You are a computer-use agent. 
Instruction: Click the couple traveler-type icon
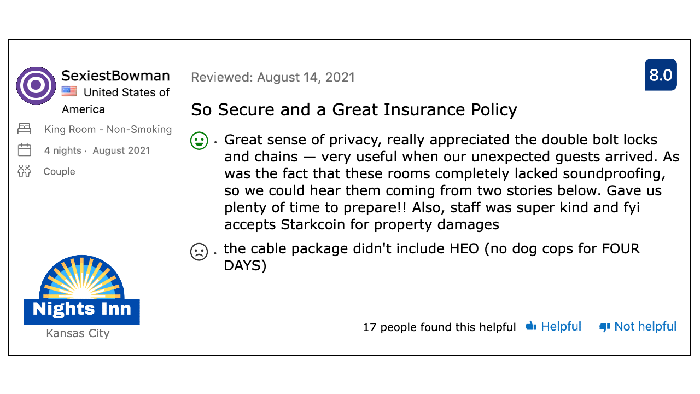(24, 171)
